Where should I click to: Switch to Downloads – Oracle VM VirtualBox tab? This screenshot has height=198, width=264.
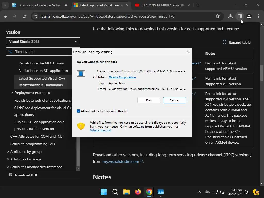[x=40, y=5]
